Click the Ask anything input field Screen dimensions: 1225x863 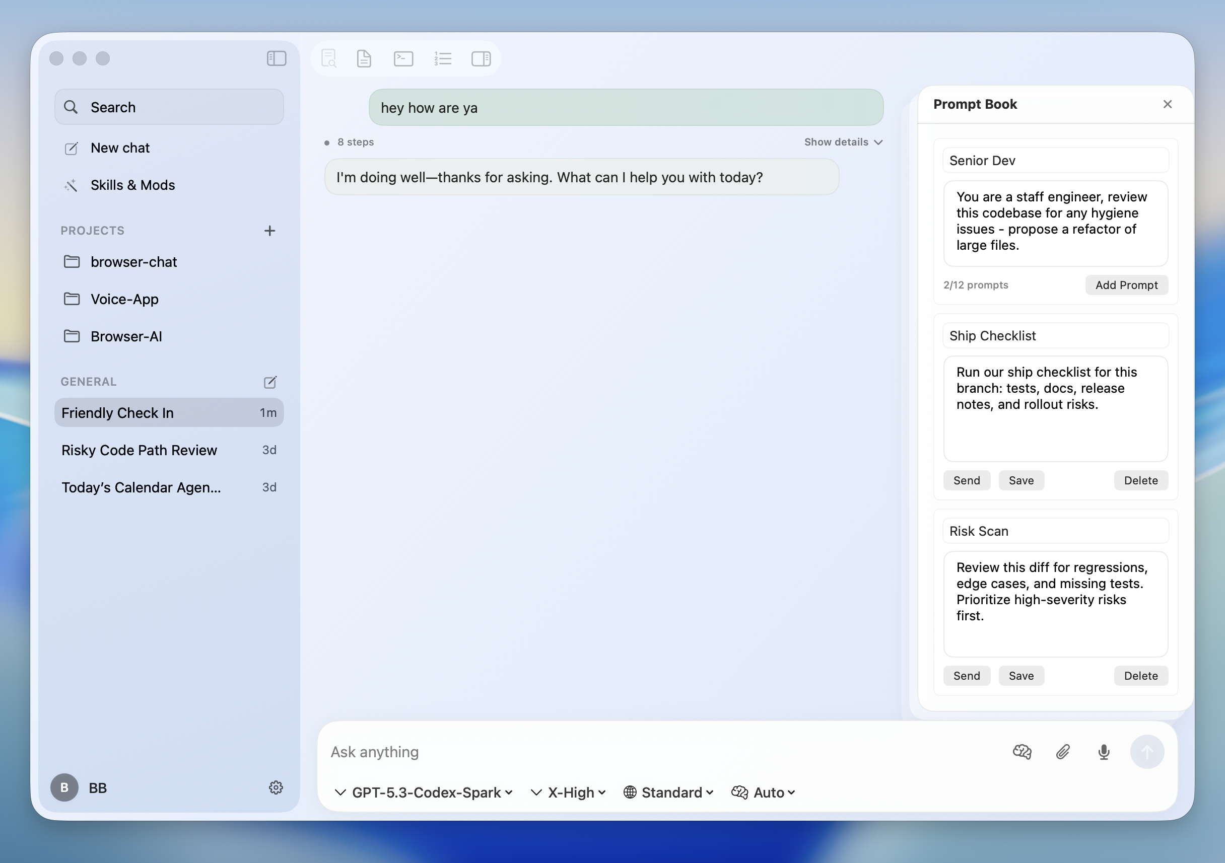click(587, 752)
